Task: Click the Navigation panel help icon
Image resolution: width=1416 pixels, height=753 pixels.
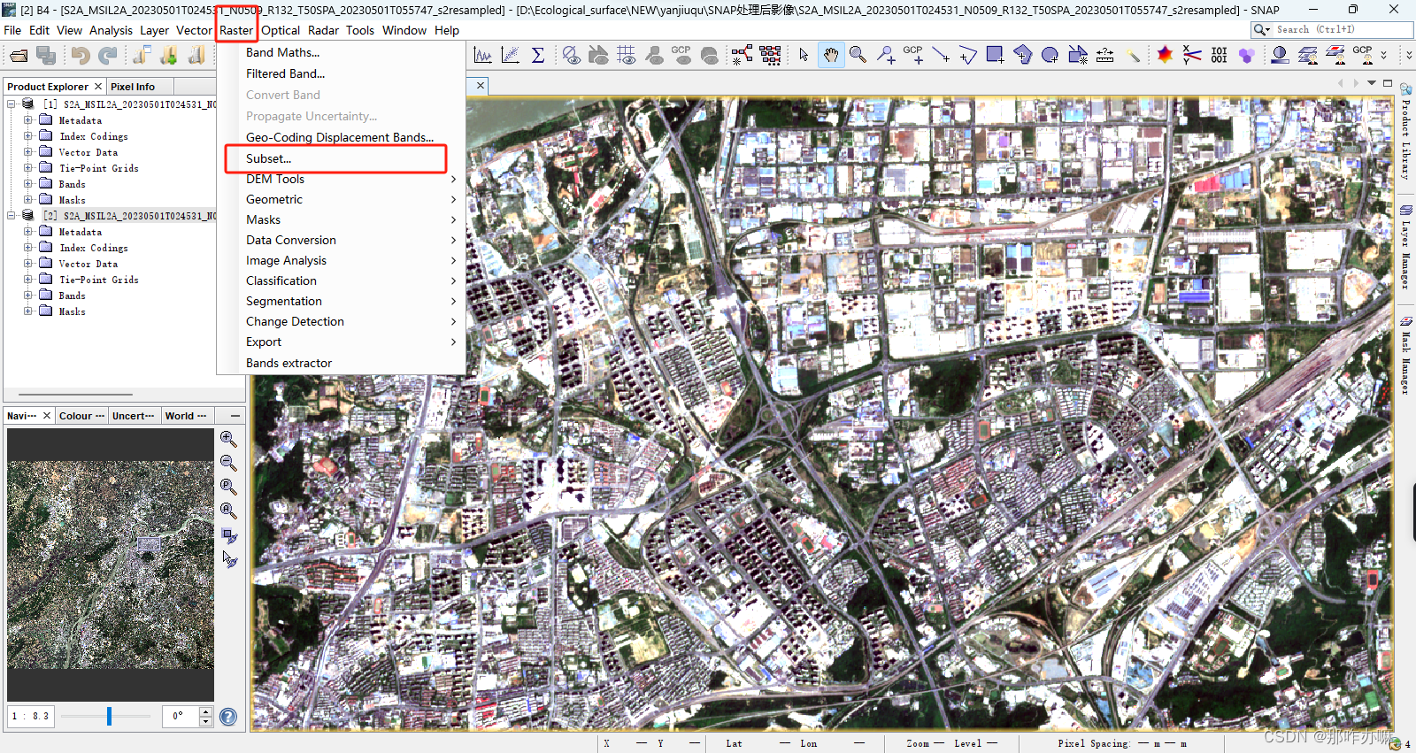Action: (x=228, y=717)
